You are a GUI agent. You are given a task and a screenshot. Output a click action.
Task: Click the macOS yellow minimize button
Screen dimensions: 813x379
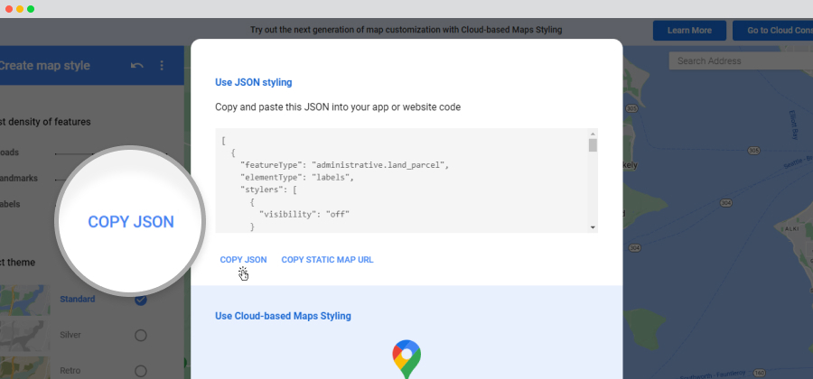point(20,9)
